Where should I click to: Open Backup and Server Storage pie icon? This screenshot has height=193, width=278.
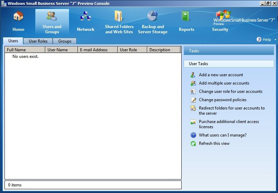click(153, 16)
